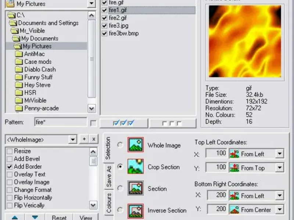Click the Crop Section picture icon
The width and height of the screenshot is (294, 220).
135,166
